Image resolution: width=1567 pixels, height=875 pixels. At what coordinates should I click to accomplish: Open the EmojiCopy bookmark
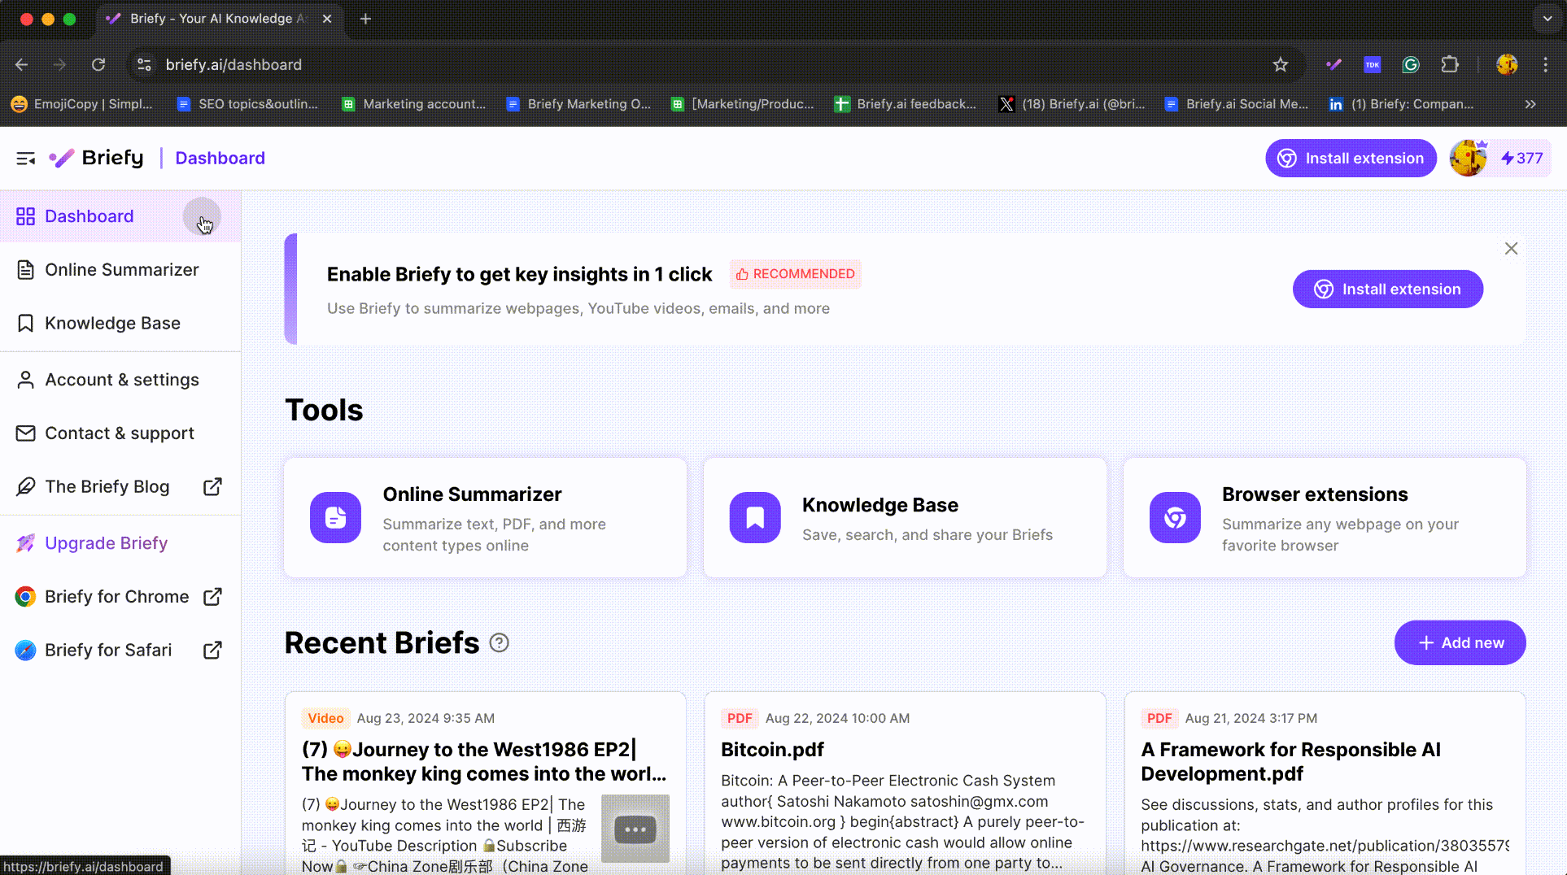click(x=81, y=104)
